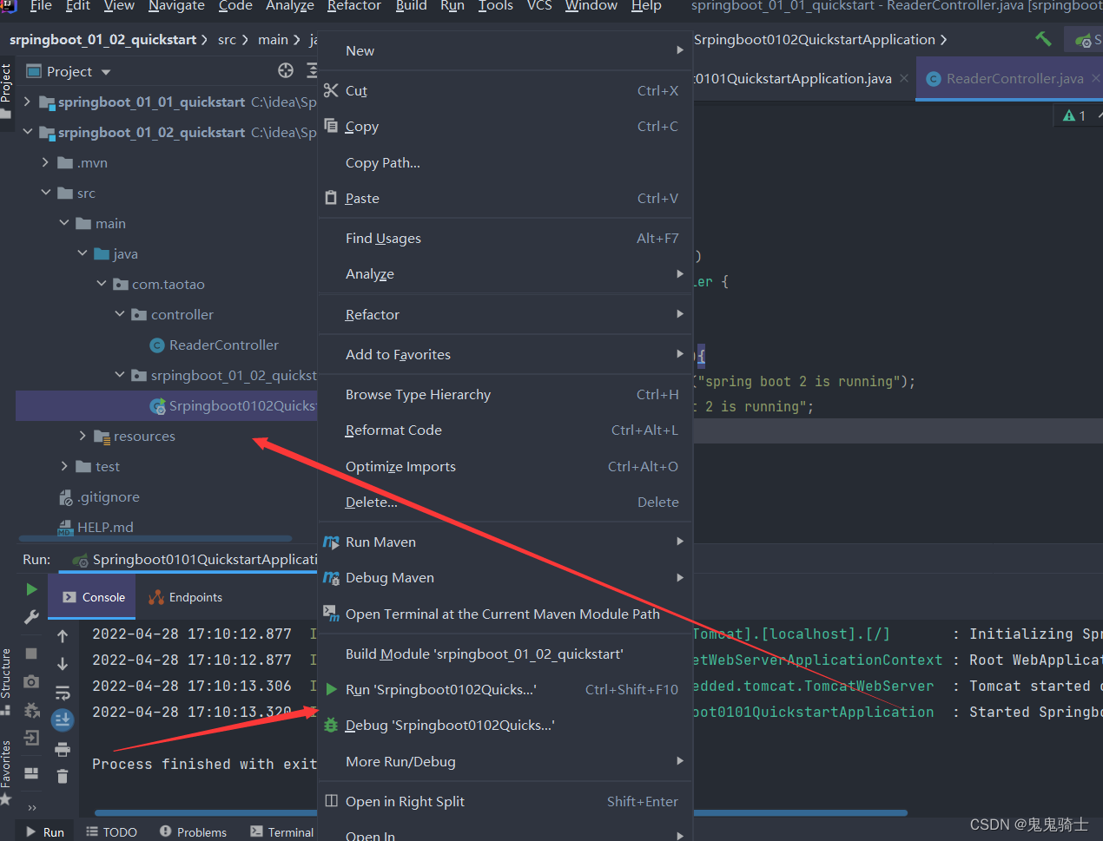This screenshot has height=841, width=1103.
Task: Click the Exit process icon in Run panel
Action: coord(32,738)
